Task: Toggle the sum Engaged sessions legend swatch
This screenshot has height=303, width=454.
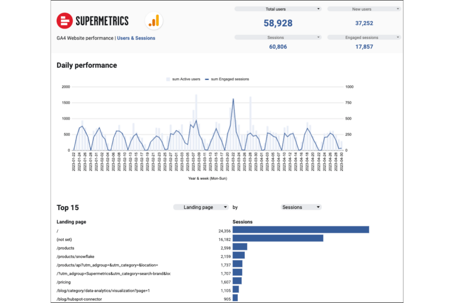Action: (x=207, y=79)
